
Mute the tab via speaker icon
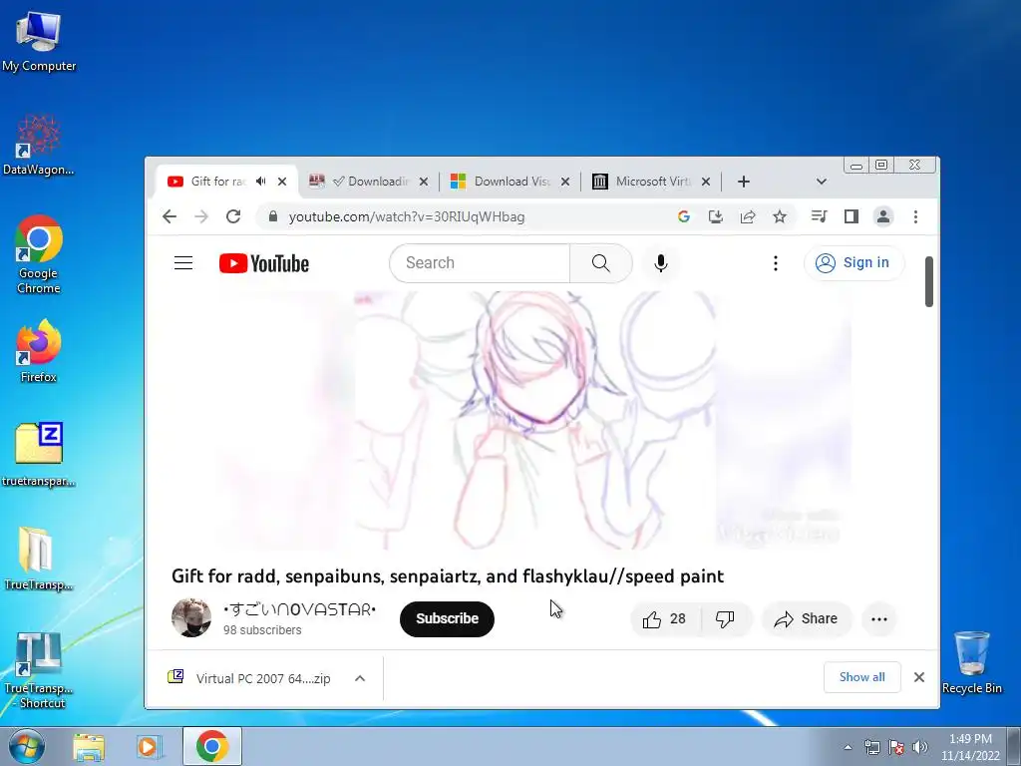pyautogui.click(x=261, y=182)
